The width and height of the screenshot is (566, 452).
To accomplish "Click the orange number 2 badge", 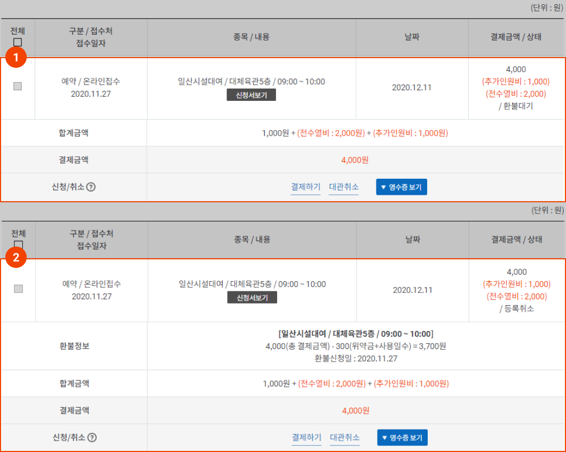I will coord(17,259).
